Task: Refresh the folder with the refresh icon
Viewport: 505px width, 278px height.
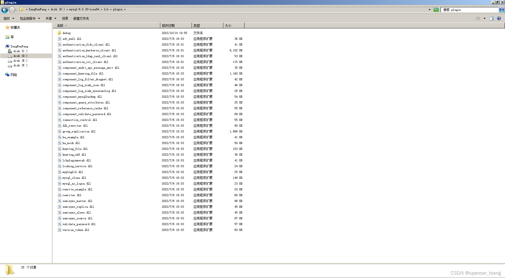Action: (436, 10)
